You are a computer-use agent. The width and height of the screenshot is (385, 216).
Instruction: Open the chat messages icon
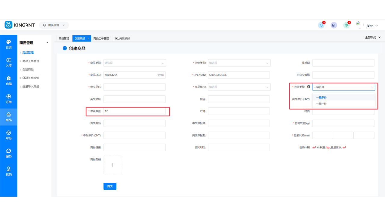[334, 25]
